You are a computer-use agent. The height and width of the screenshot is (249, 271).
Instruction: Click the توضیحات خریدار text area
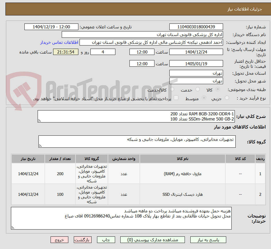click(121, 218)
